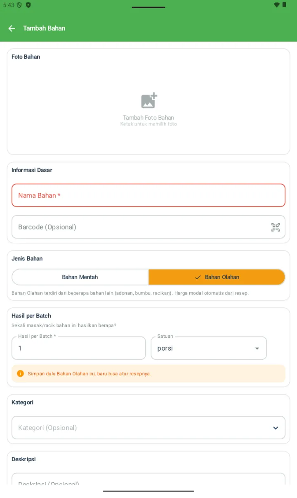Tap the battery status icon

point(285,5)
